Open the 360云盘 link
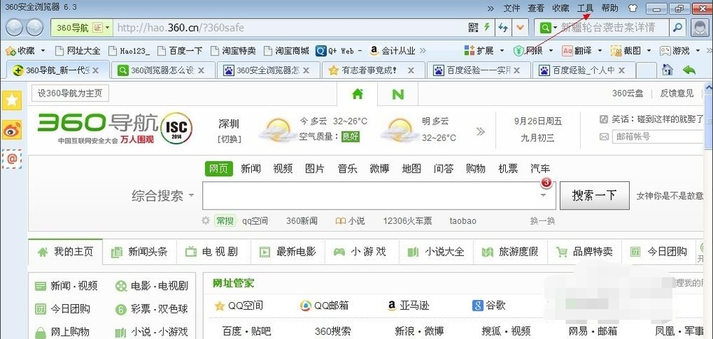713x339 pixels. pos(628,94)
